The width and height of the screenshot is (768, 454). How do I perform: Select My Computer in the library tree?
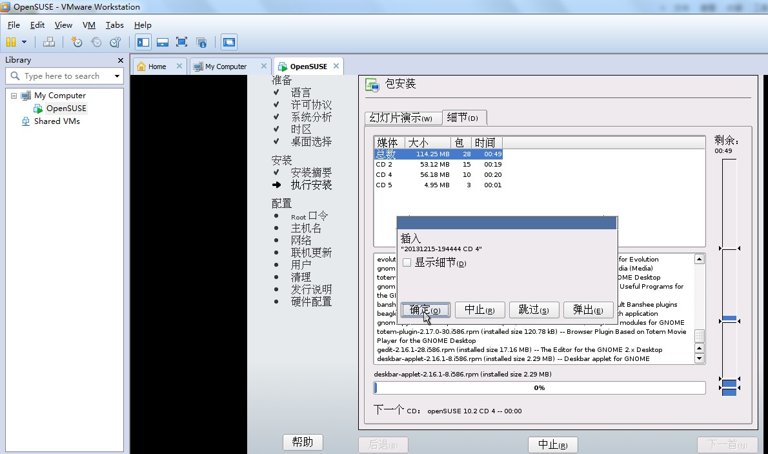pyautogui.click(x=60, y=96)
